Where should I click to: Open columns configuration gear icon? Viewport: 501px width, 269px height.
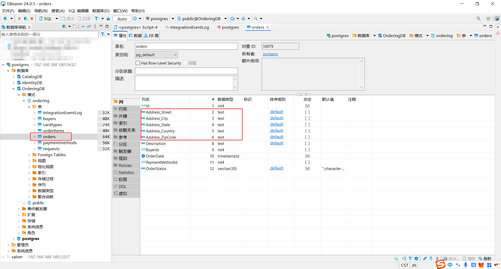[x=416, y=259]
